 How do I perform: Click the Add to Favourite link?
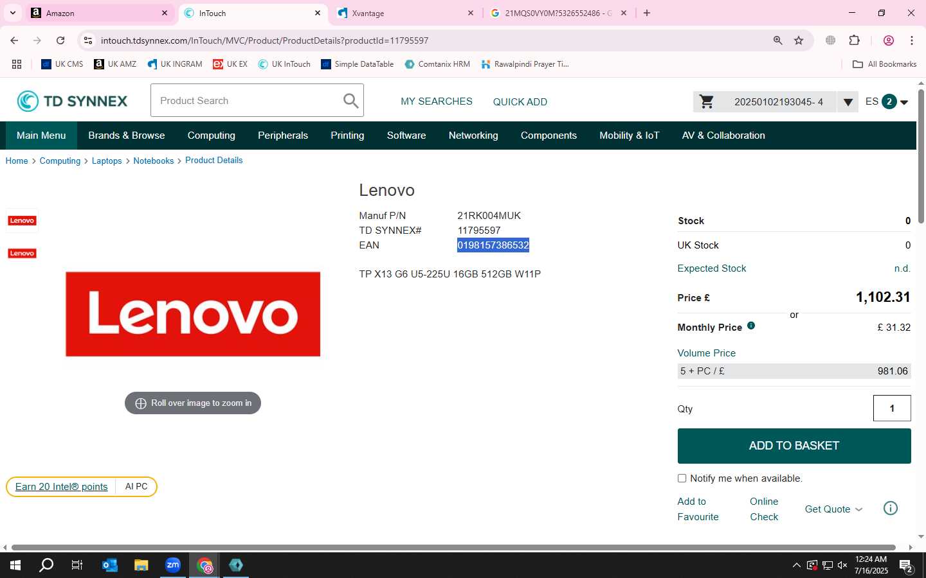click(x=698, y=509)
